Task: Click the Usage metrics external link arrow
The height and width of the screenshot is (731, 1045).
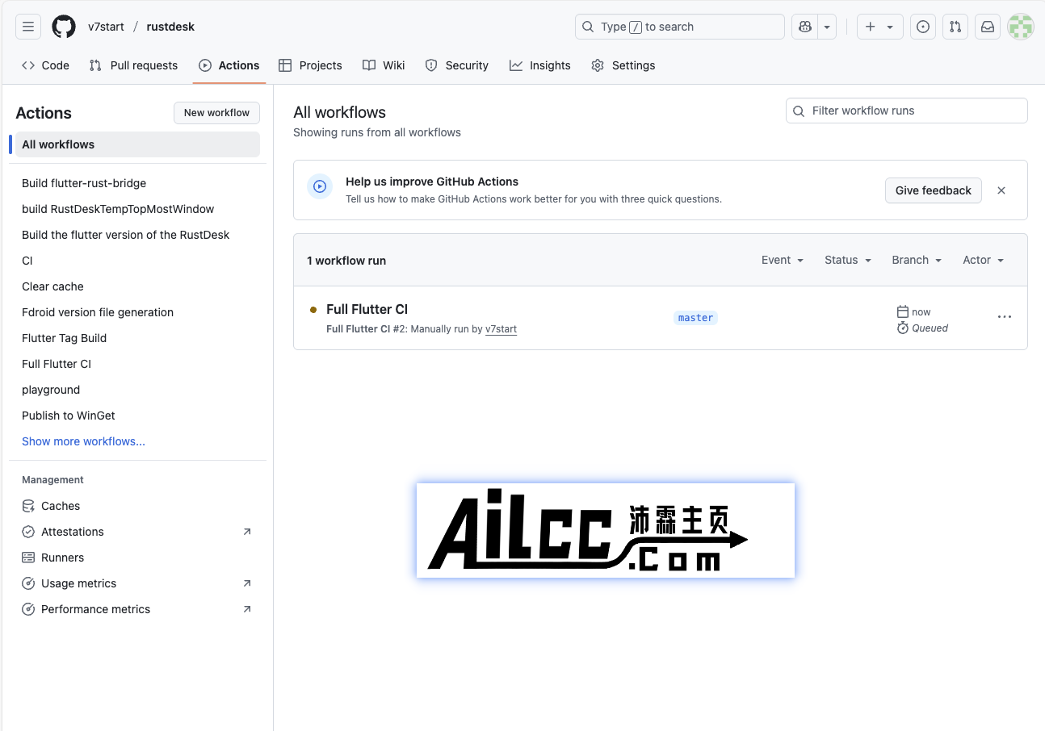Action: 247,583
